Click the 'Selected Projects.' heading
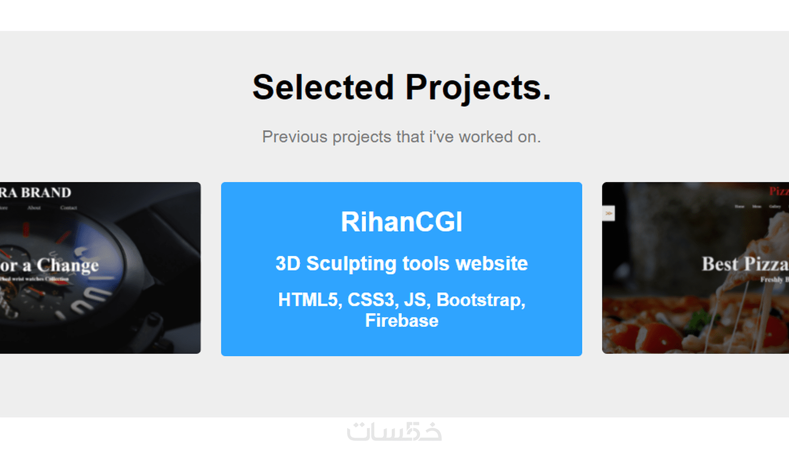789x450 pixels. coord(401,87)
